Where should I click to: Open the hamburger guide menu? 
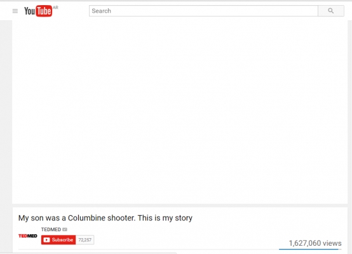click(15, 11)
